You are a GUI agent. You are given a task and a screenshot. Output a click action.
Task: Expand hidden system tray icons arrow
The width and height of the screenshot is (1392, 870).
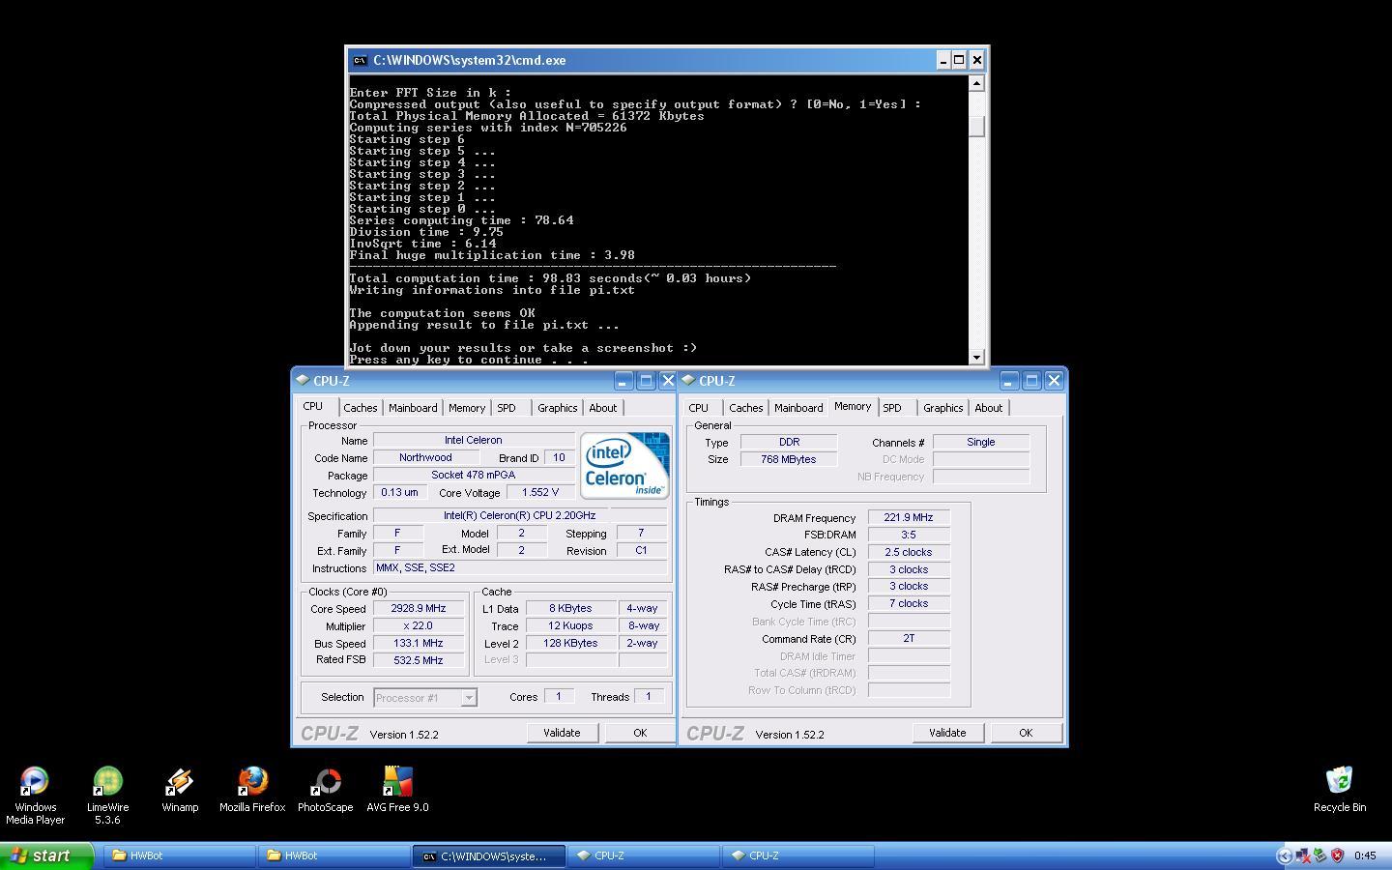(x=1285, y=855)
